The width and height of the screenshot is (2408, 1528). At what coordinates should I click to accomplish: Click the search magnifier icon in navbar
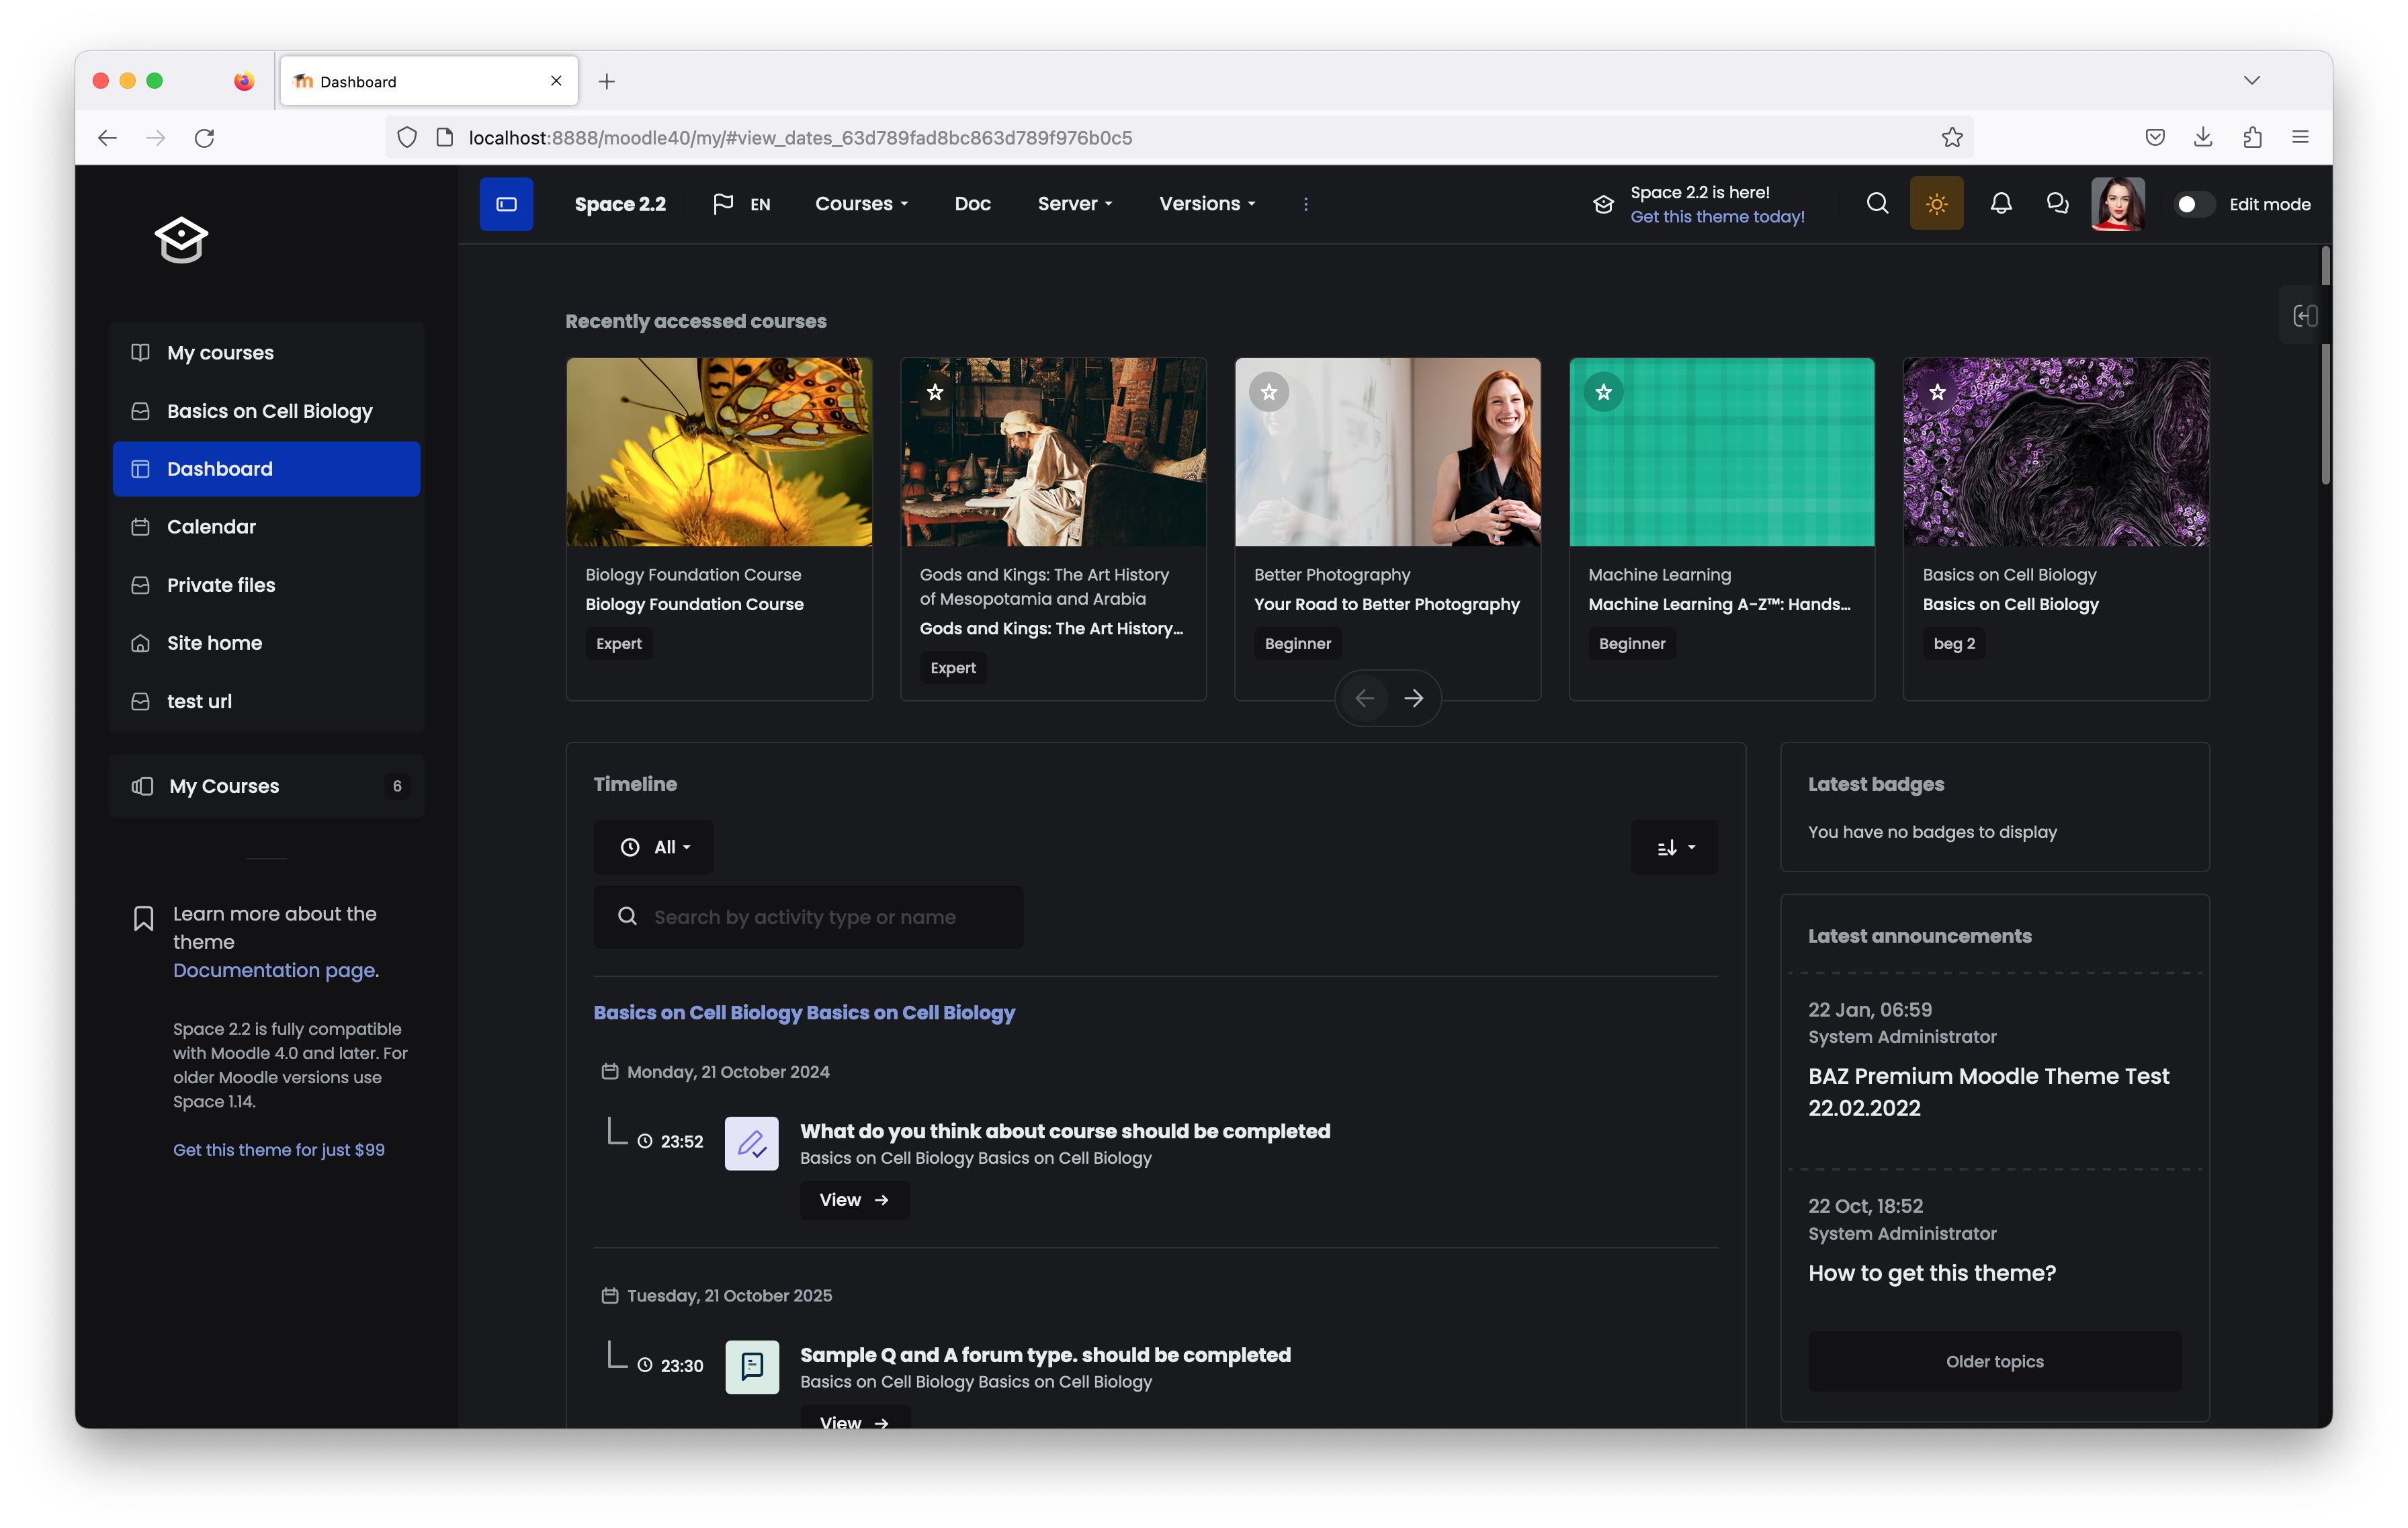pos(1877,204)
